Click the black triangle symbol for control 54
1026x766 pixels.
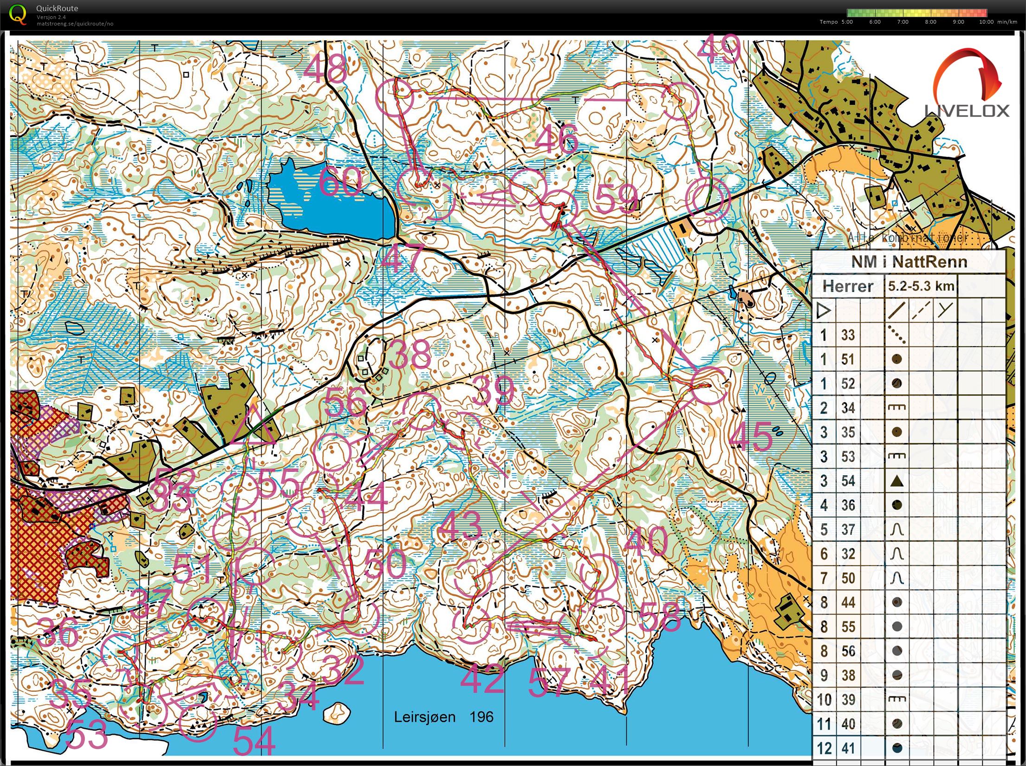[897, 481]
